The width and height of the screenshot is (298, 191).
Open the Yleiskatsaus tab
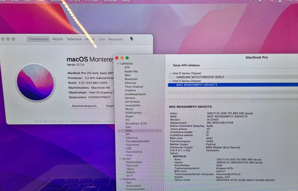pyautogui.click(x=38, y=39)
